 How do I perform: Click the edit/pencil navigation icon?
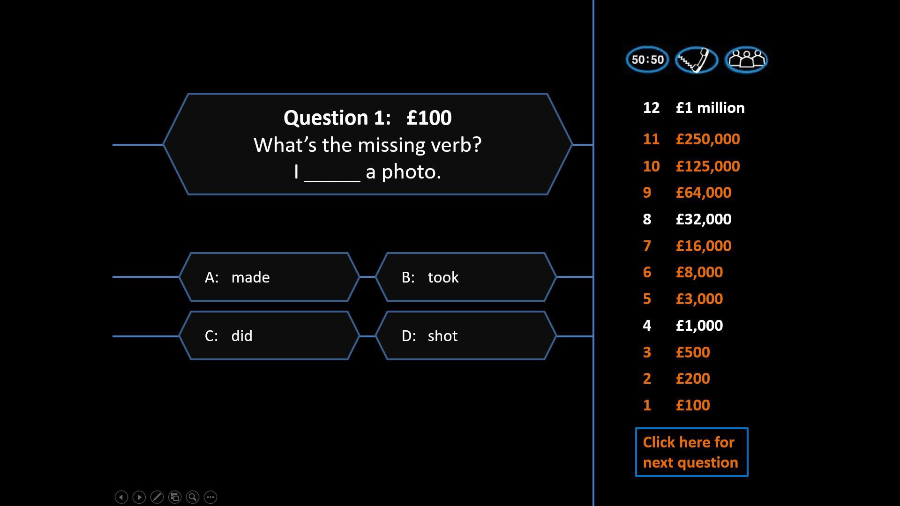click(156, 496)
